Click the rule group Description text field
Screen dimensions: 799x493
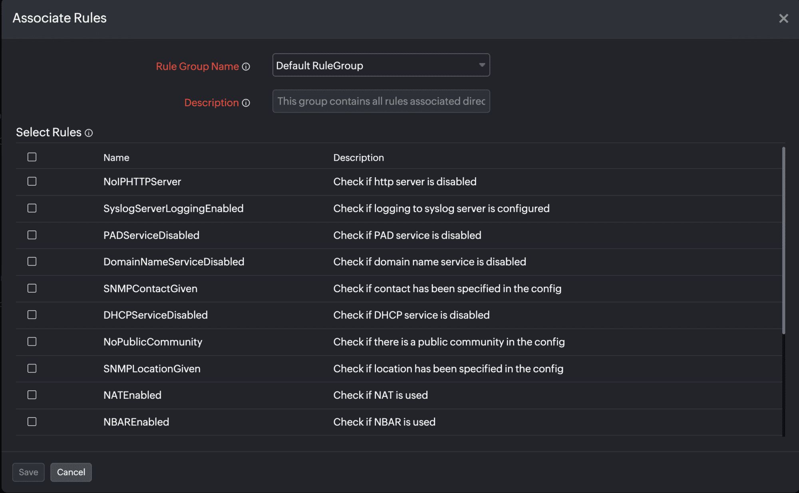[x=381, y=101]
